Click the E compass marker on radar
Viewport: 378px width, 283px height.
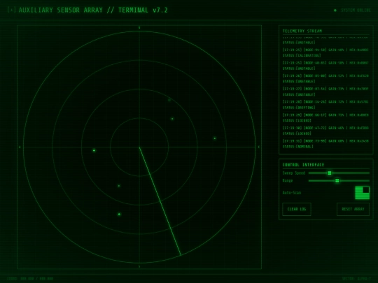(x=259, y=147)
